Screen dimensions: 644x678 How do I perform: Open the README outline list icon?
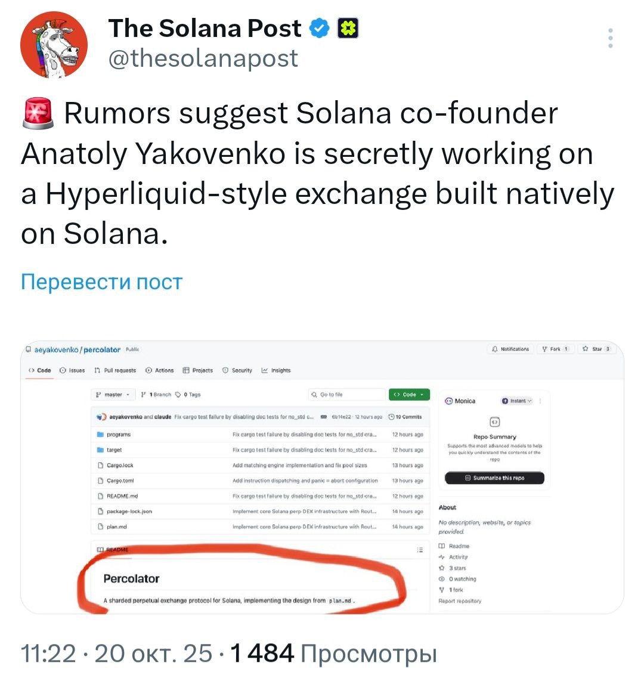coord(420,550)
